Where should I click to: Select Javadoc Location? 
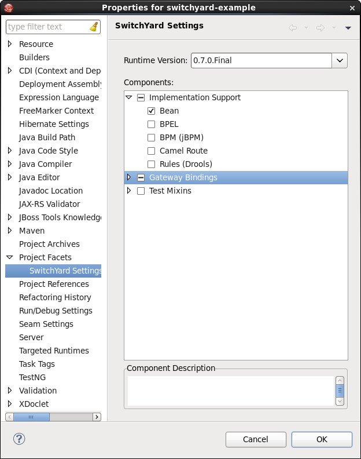point(51,191)
